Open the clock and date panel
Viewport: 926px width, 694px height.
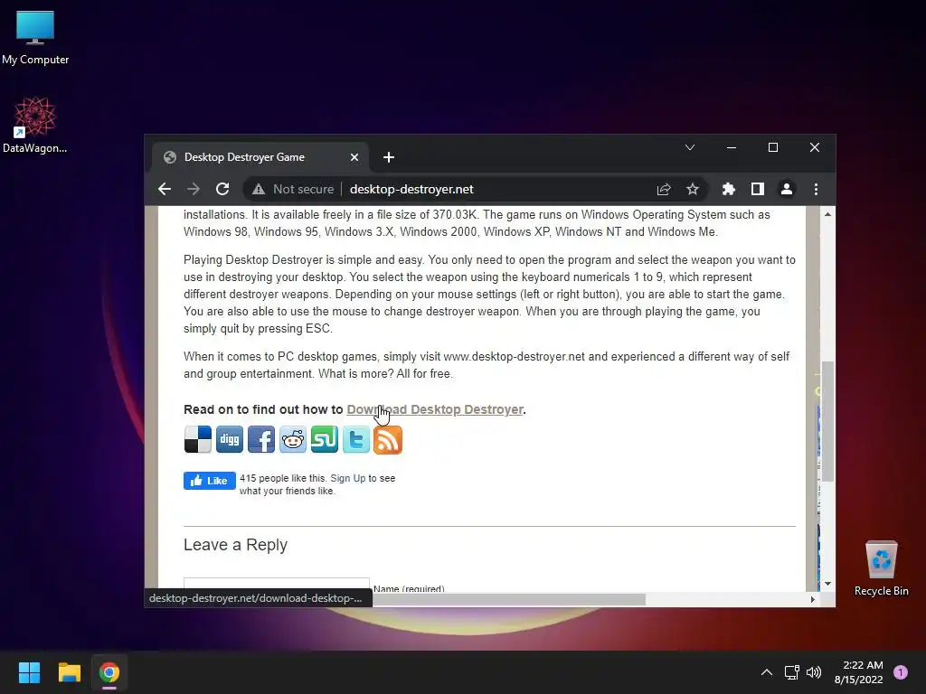tap(859, 672)
